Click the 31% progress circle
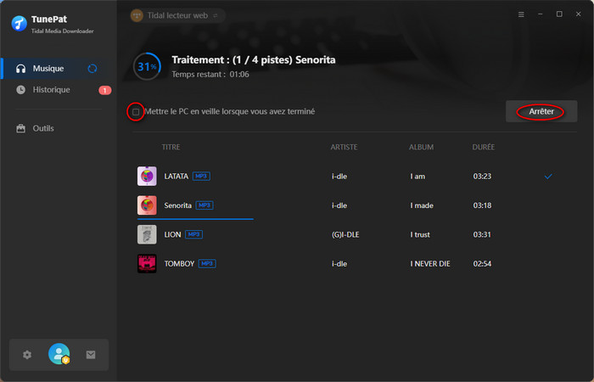The height and width of the screenshot is (382, 594). [148, 67]
